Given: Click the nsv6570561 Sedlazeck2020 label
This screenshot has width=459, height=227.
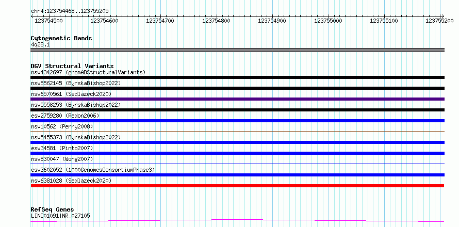Looking at the screenshot, I should pos(71,94).
